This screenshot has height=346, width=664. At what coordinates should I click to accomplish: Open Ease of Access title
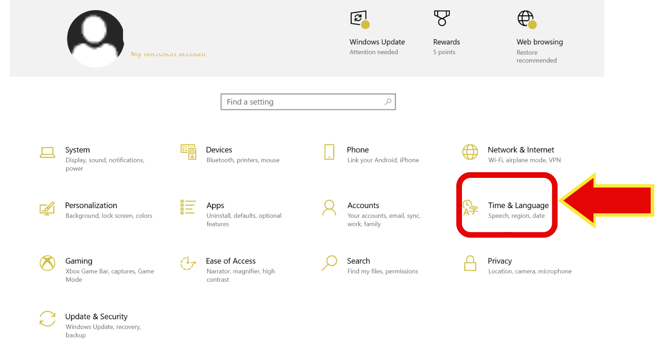coord(231,261)
